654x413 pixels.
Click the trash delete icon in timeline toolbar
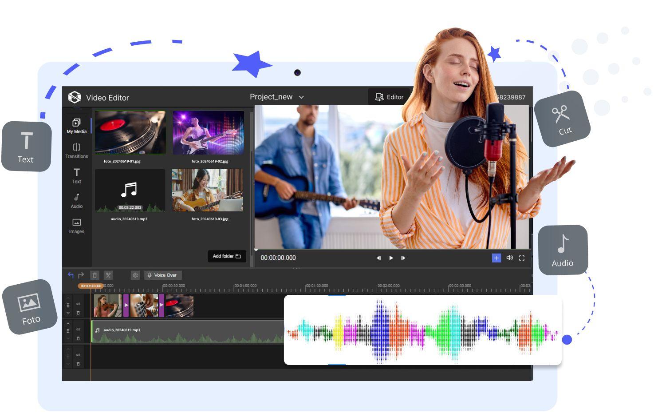tap(95, 275)
